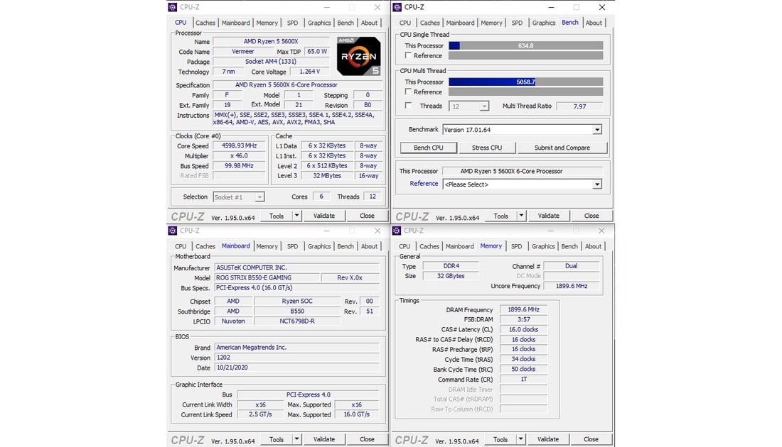Viewport: 782px width, 447px height.
Task: Select the Graphics tab in the Bench window
Action: tap(544, 23)
